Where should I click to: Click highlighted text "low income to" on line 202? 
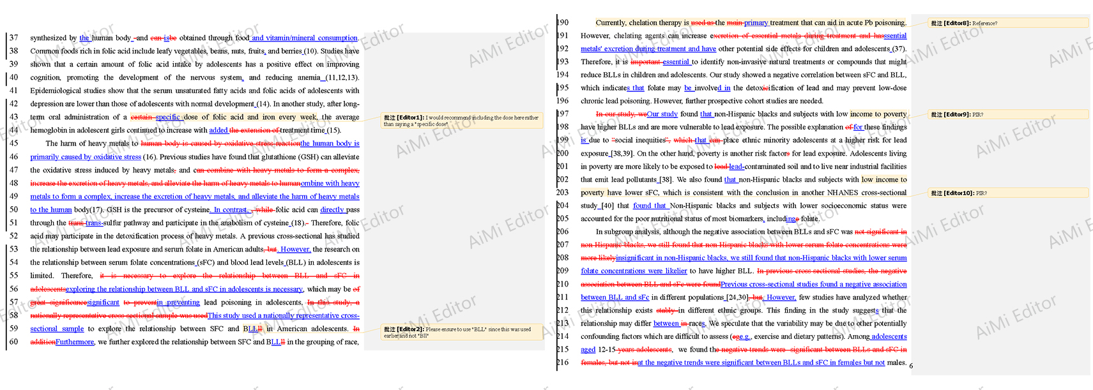point(884,179)
